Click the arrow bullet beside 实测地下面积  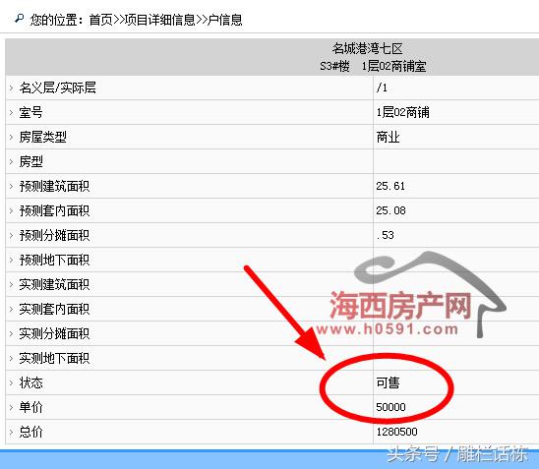click(12, 358)
